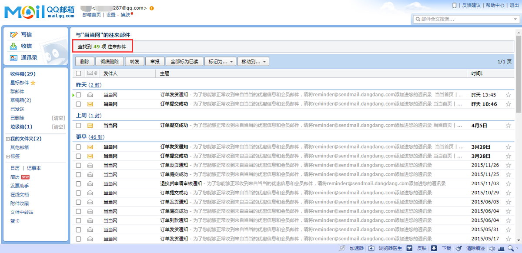Viewport: 522px width, 253px height.
Task: Click the 彻底删除 button
Action: [110, 62]
